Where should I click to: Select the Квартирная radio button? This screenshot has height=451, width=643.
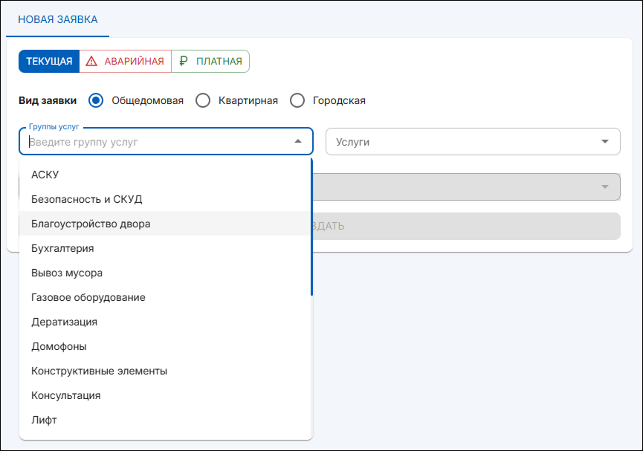pyautogui.click(x=203, y=100)
